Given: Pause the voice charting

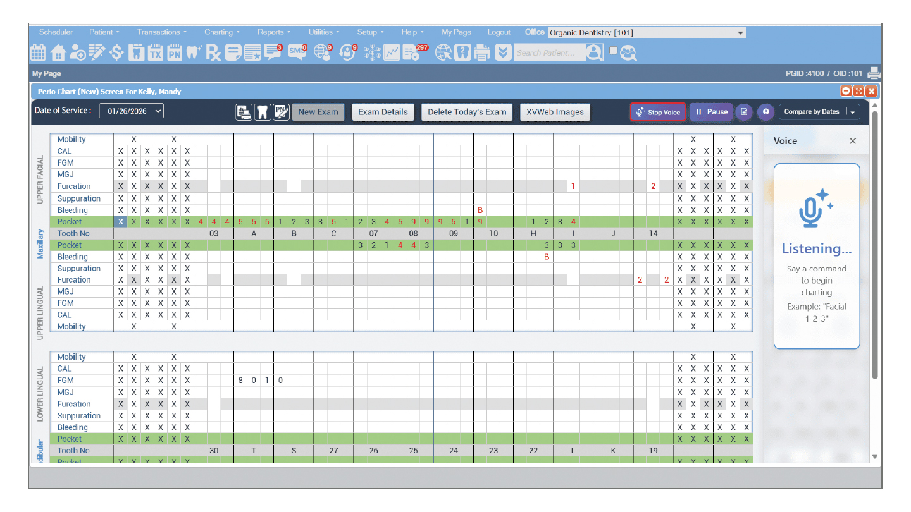Looking at the screenshot, I should (711, 112).
